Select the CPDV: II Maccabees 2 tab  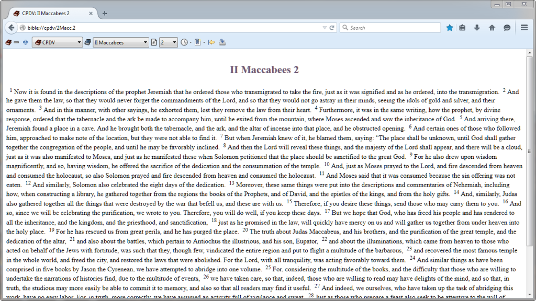(51, 13)
